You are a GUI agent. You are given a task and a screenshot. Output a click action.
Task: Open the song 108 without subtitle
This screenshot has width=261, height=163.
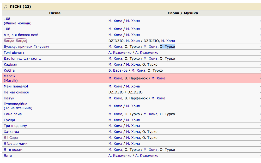pos(7,29)
